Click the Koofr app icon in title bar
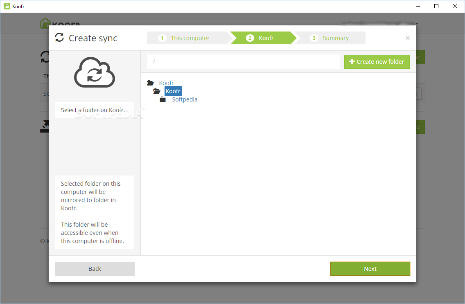Image resolution: width=465 pixels, height=304 pixels. 7,6
